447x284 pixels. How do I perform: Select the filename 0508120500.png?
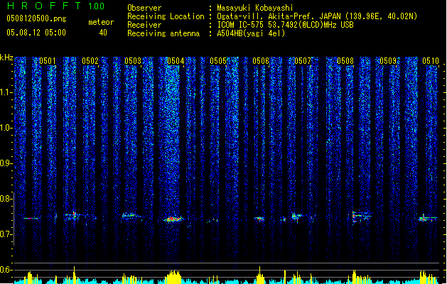[36, 18]
